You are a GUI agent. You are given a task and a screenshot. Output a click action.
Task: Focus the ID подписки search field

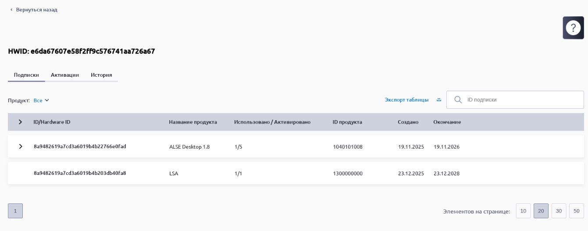[522, 100]
